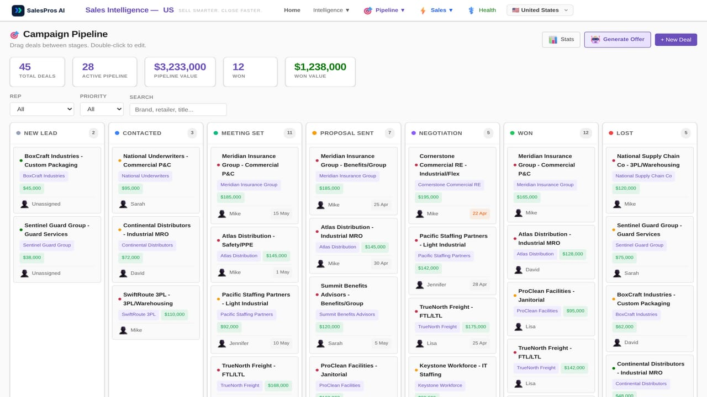Image resolution: width=707 pixels, height=397 pixels.
Task: Click avatar on Sentinel Guard Group new lead
Action: [24, 273]
